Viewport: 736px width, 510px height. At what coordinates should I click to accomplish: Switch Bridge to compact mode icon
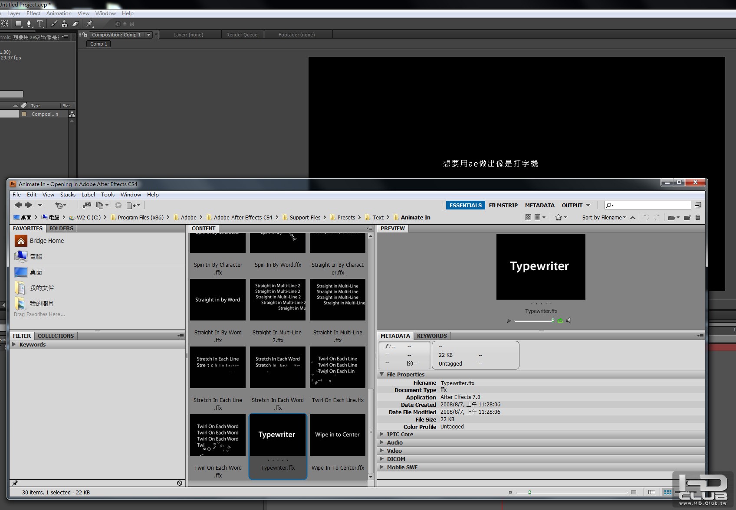(x=698, y=205)
